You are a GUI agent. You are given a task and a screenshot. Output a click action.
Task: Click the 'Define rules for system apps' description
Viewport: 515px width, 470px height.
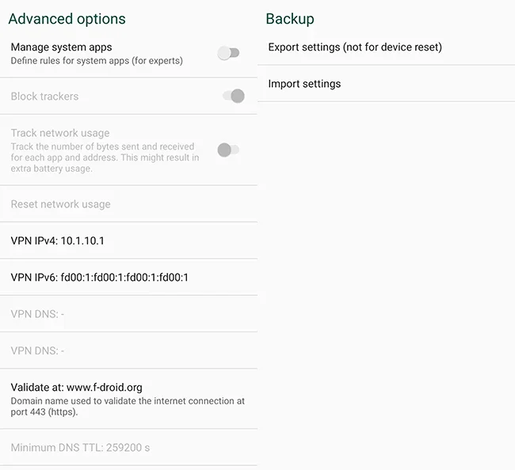click(97, 61)
